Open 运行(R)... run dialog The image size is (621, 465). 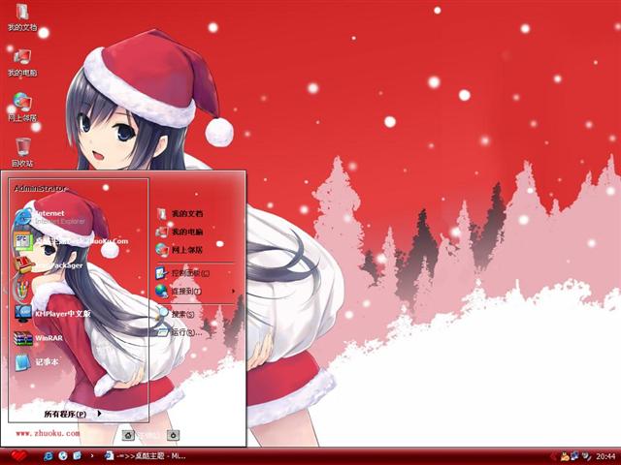click(180, 332)
